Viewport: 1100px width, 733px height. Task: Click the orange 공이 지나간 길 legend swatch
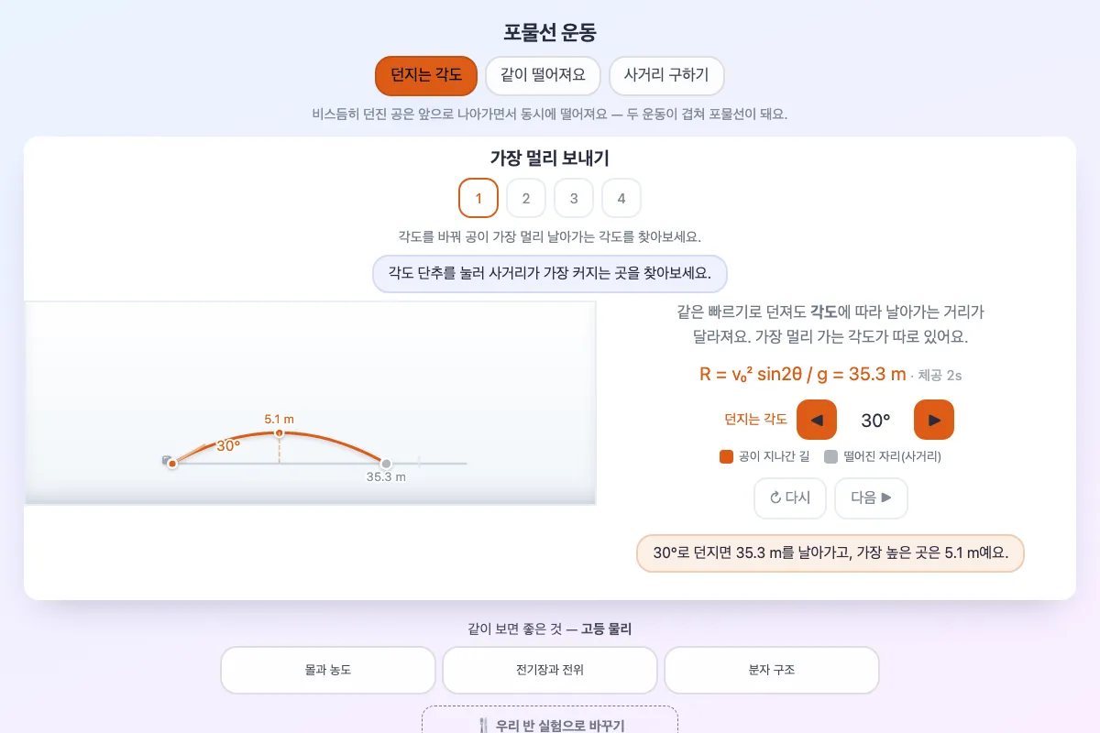727,456
